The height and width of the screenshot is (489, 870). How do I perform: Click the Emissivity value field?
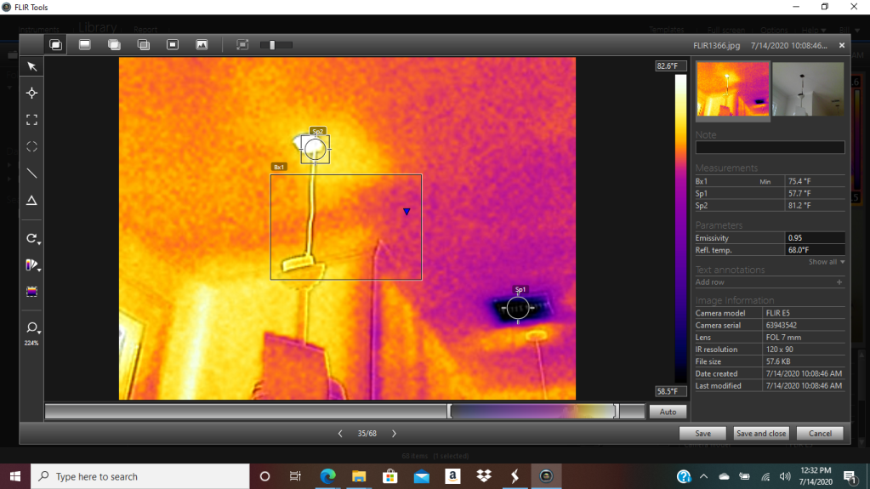click(815, 238)
